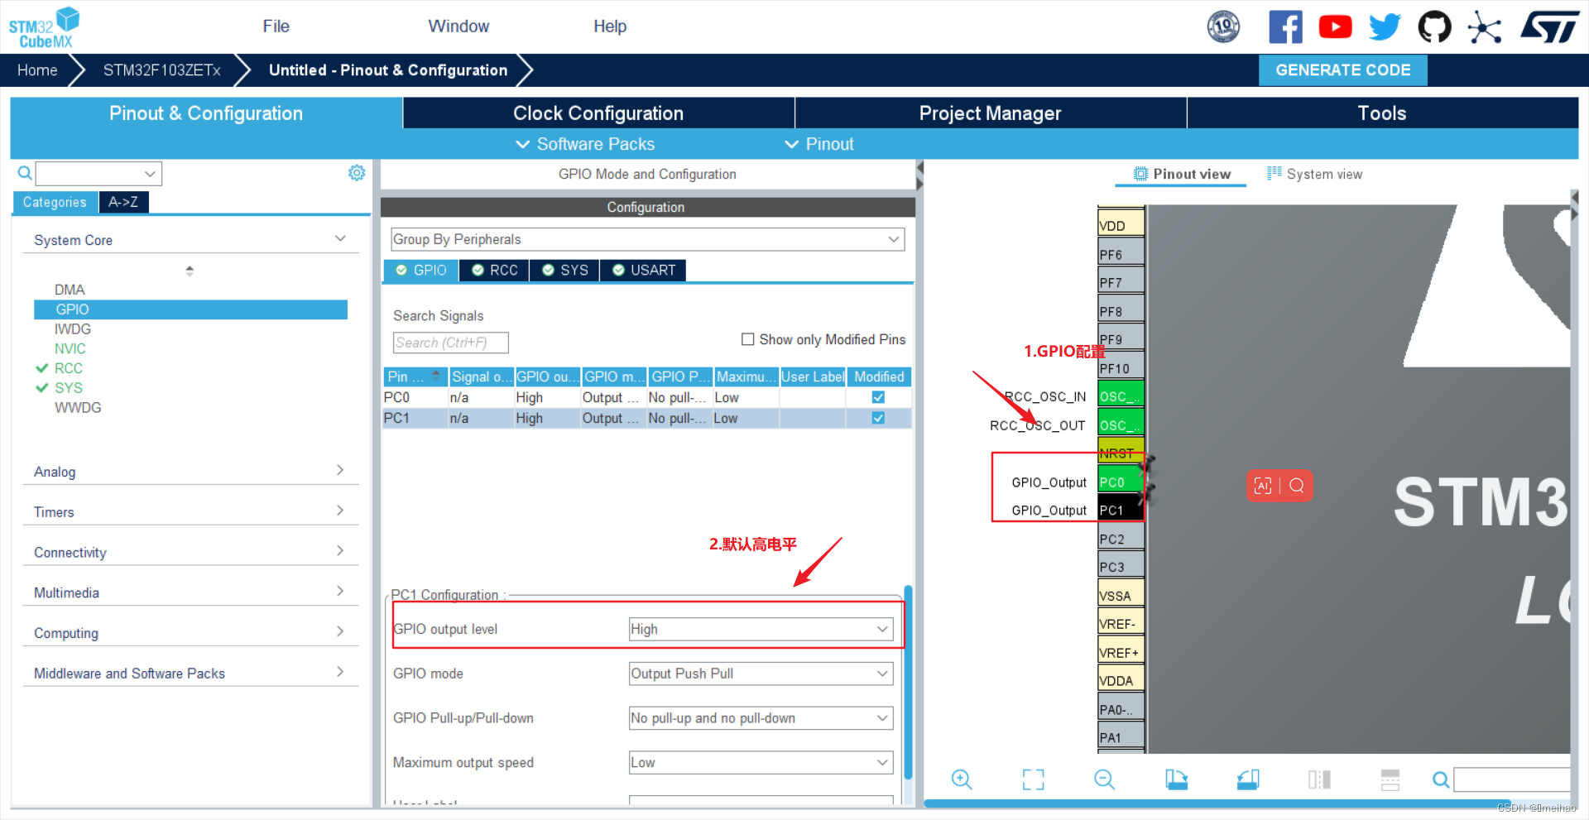The width and height of the screenshot is (1589, 820).
Task: Open the GPIO mode dropdown
Action: (761, 674)
